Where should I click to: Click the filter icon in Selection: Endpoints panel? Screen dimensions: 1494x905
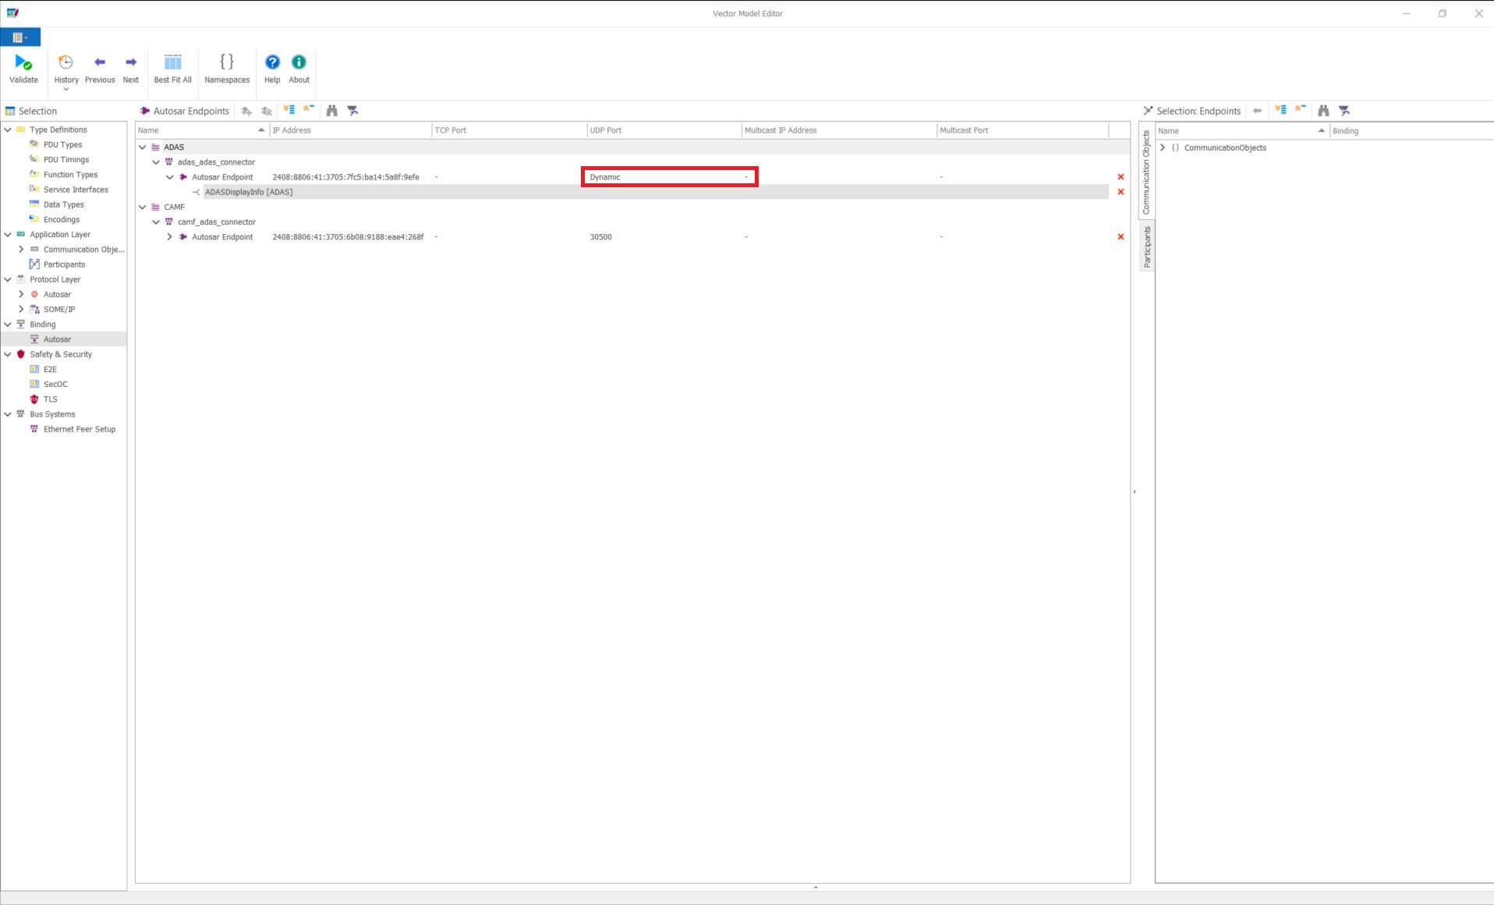pos(1344,111)
